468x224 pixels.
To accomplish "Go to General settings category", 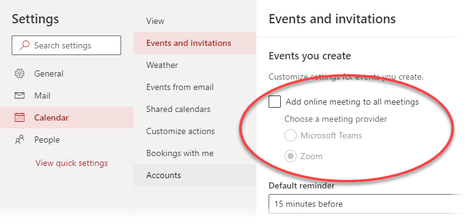I will [x=67, y=73].
